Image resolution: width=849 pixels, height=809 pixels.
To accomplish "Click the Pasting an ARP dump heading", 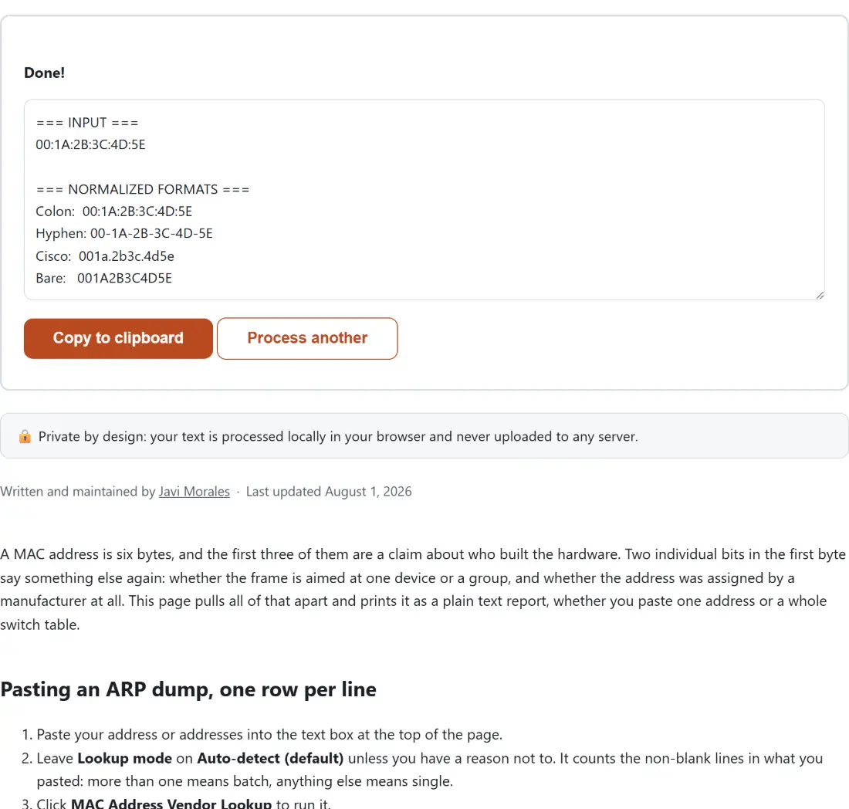I will 188,689.
